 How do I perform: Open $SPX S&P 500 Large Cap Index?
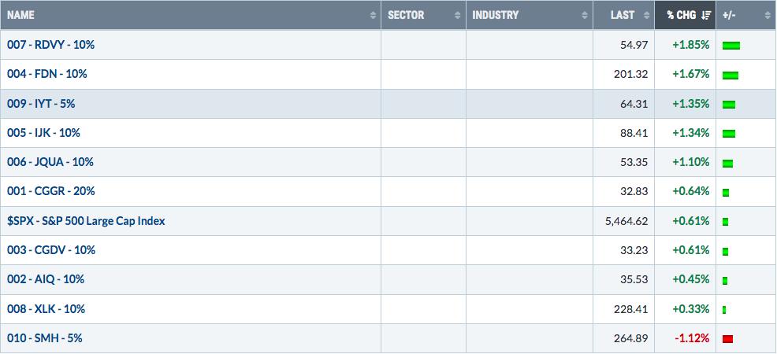pos(86,221)
